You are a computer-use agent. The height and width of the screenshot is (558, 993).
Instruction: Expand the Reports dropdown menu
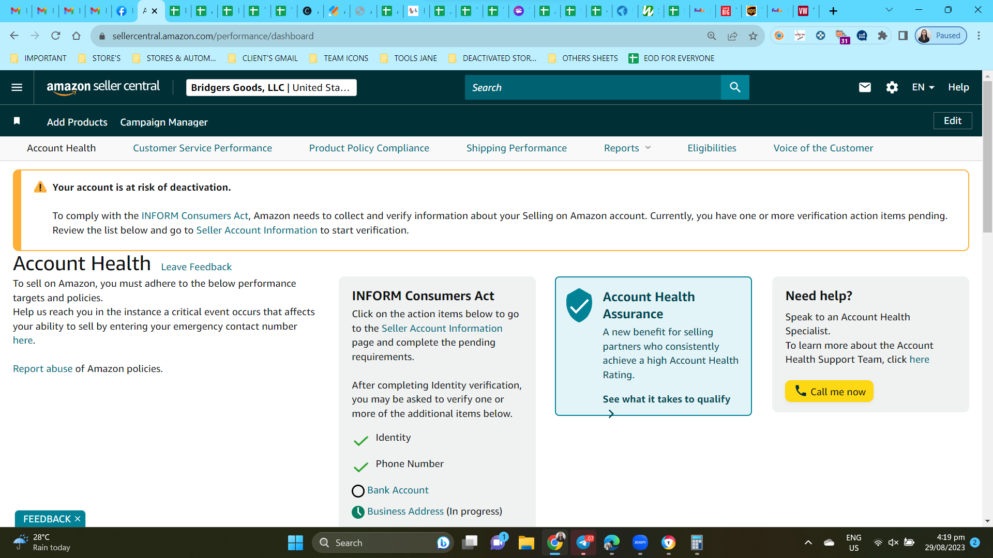click(627, 148)
